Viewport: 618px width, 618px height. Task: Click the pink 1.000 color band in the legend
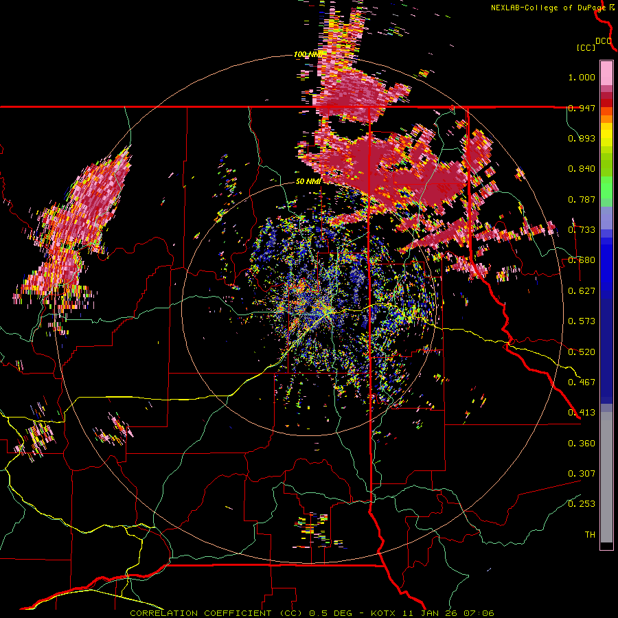coord(606,73)
